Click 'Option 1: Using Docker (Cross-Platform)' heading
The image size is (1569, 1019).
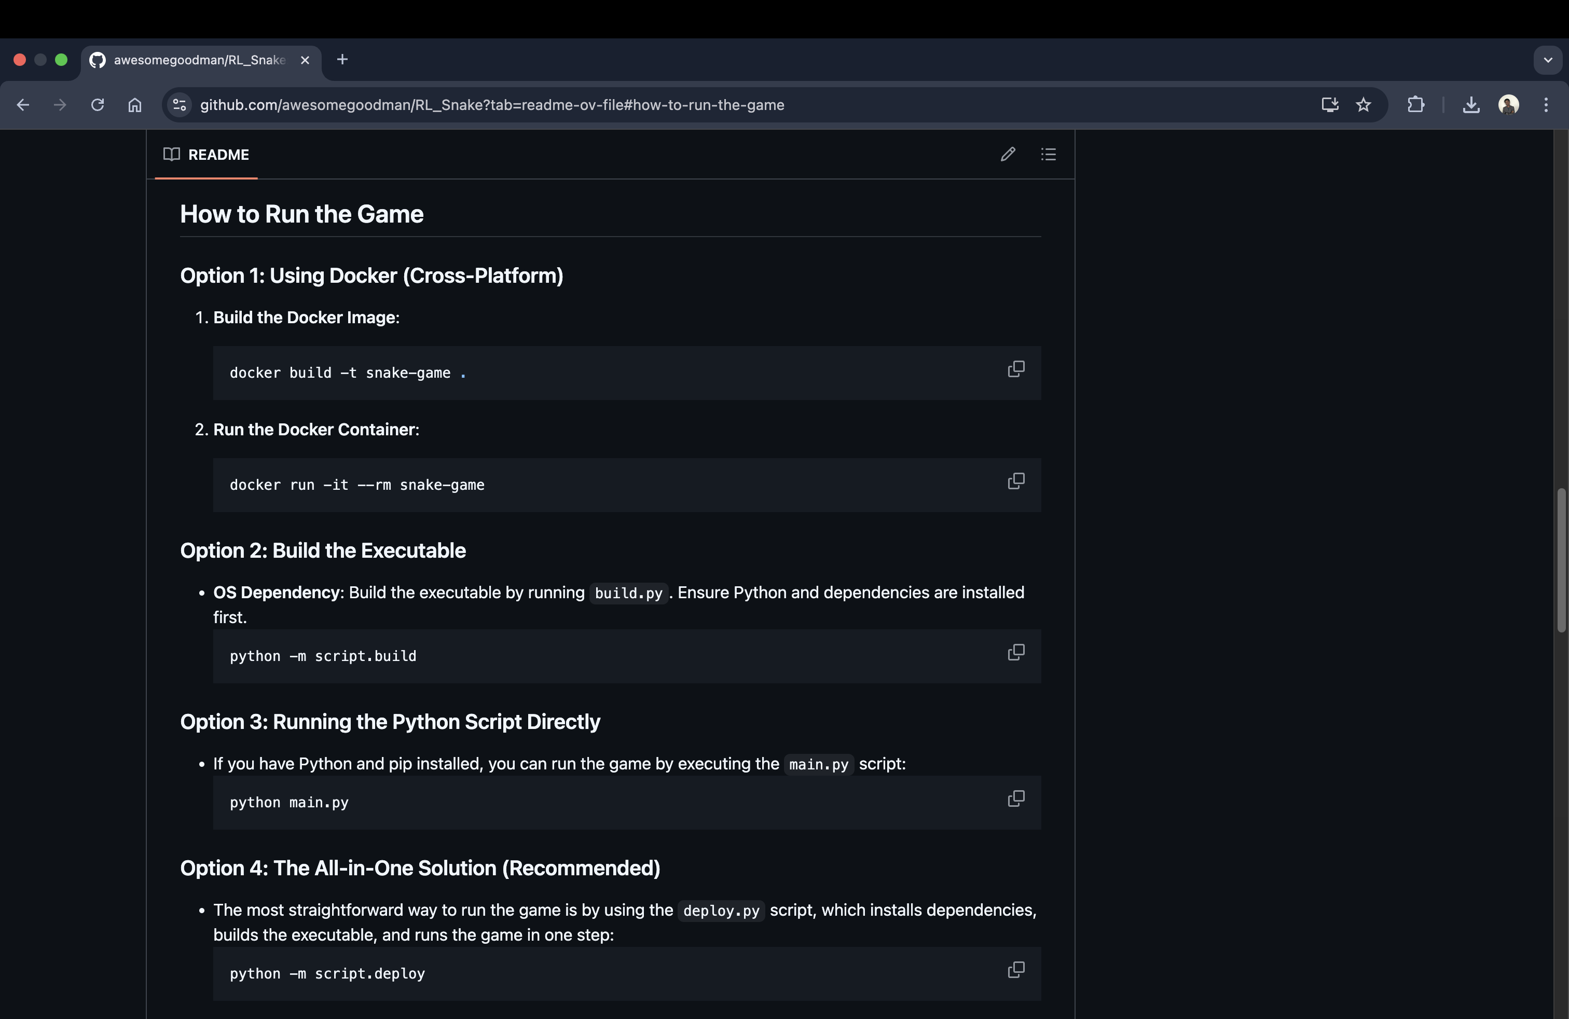pos(372,276)
